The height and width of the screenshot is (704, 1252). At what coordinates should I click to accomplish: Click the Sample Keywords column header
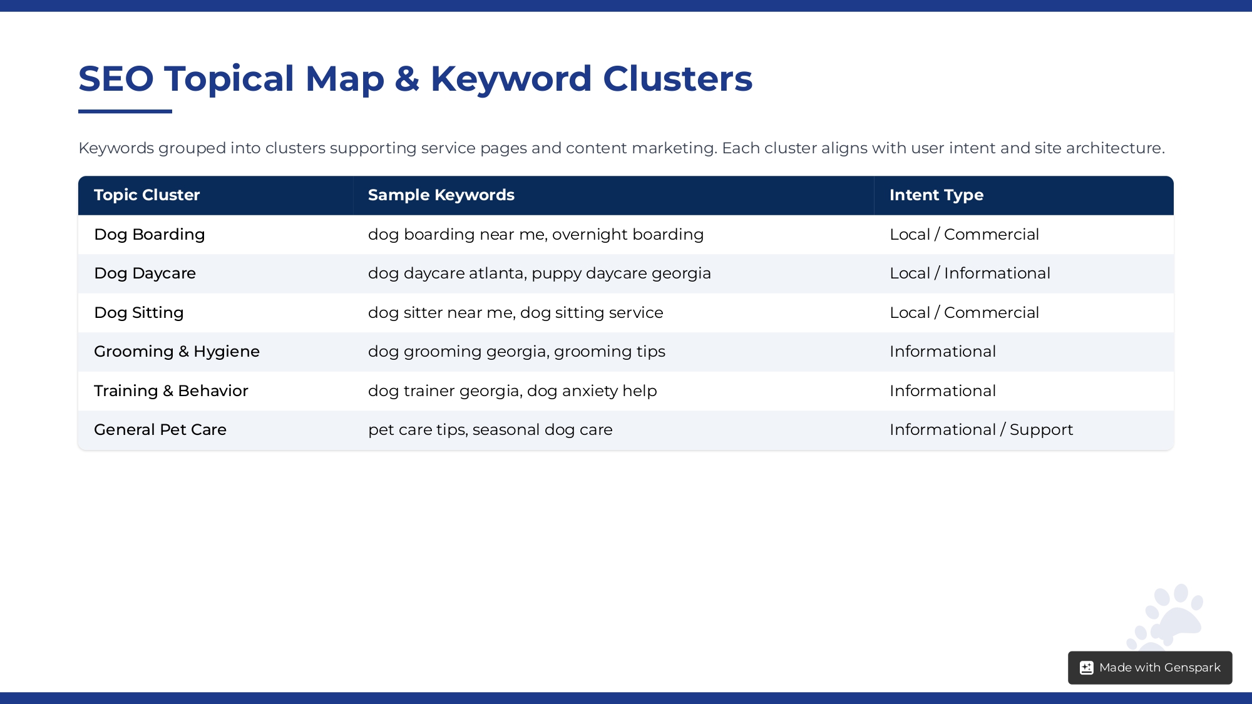click(441, 195)
